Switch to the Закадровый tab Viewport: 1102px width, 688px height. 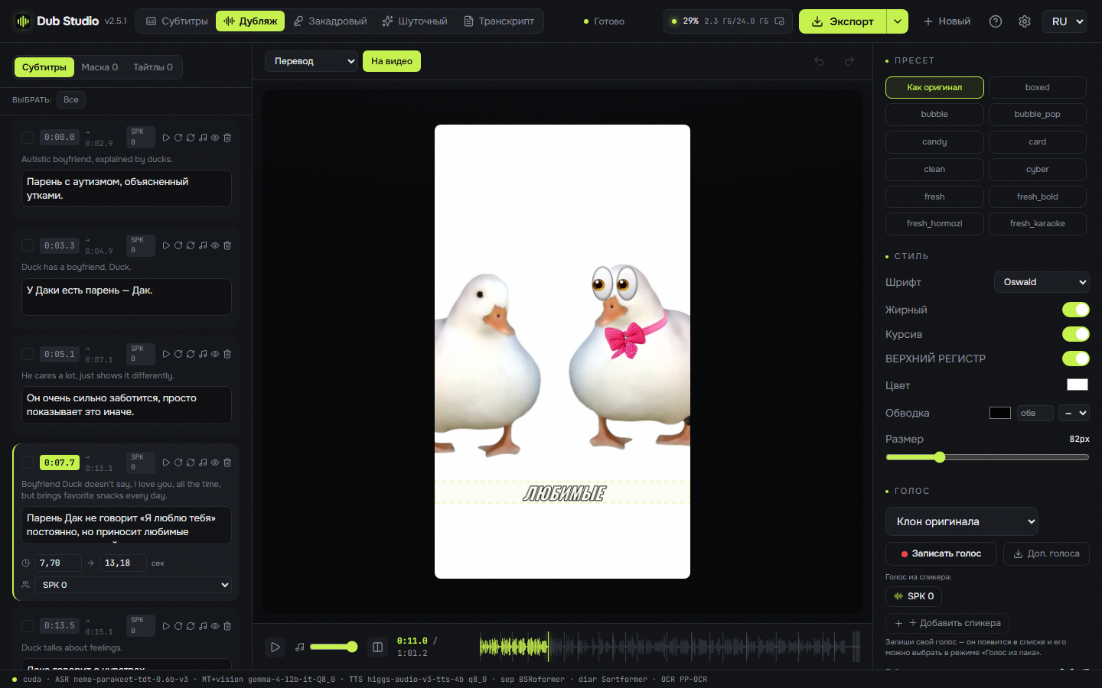coord(330,21)
